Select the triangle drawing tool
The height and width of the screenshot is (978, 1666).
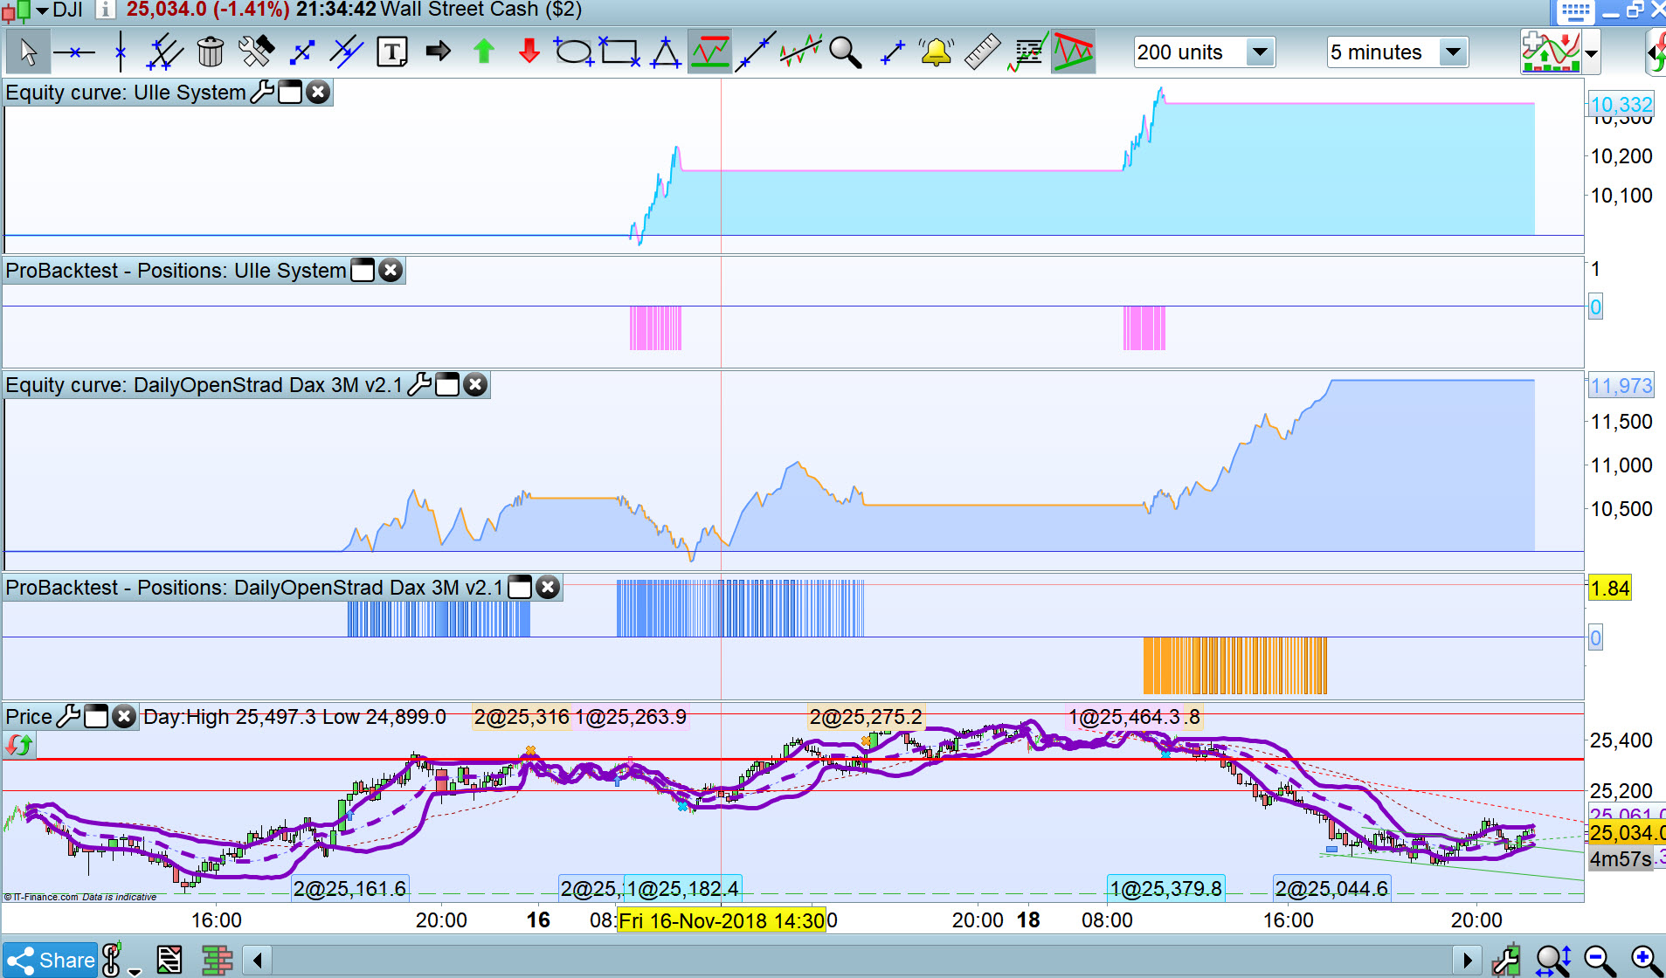click(x=665, y=52)
